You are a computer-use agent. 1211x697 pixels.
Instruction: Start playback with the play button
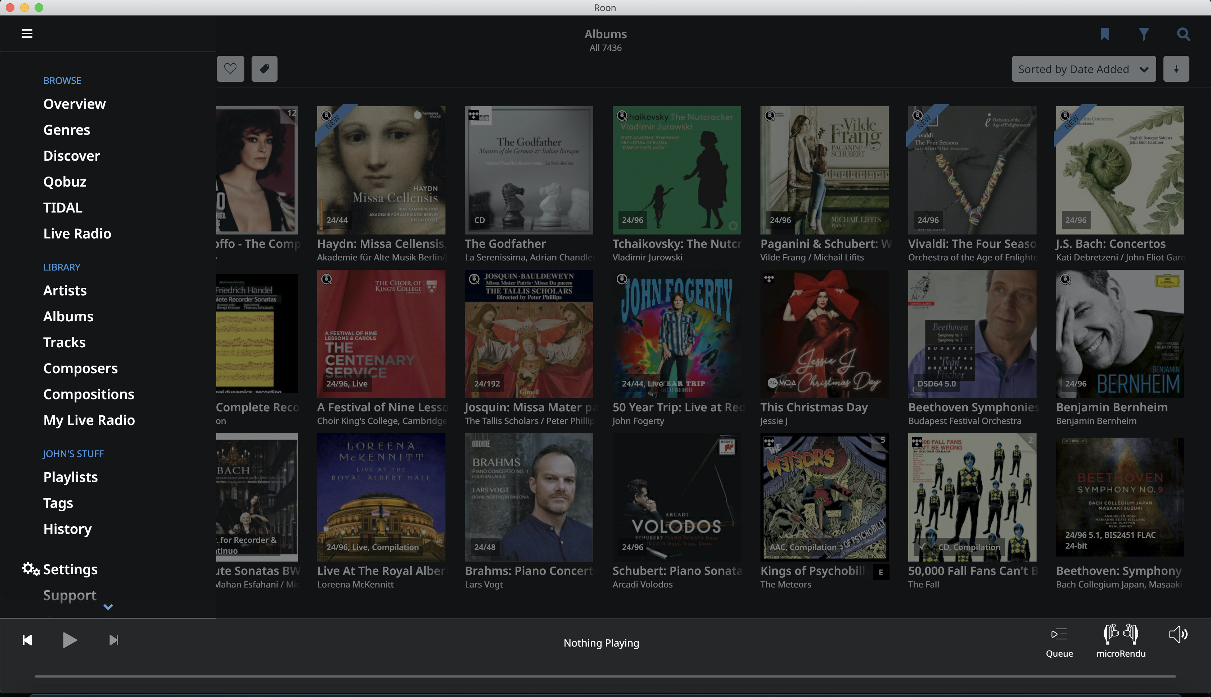pos(70,640)
